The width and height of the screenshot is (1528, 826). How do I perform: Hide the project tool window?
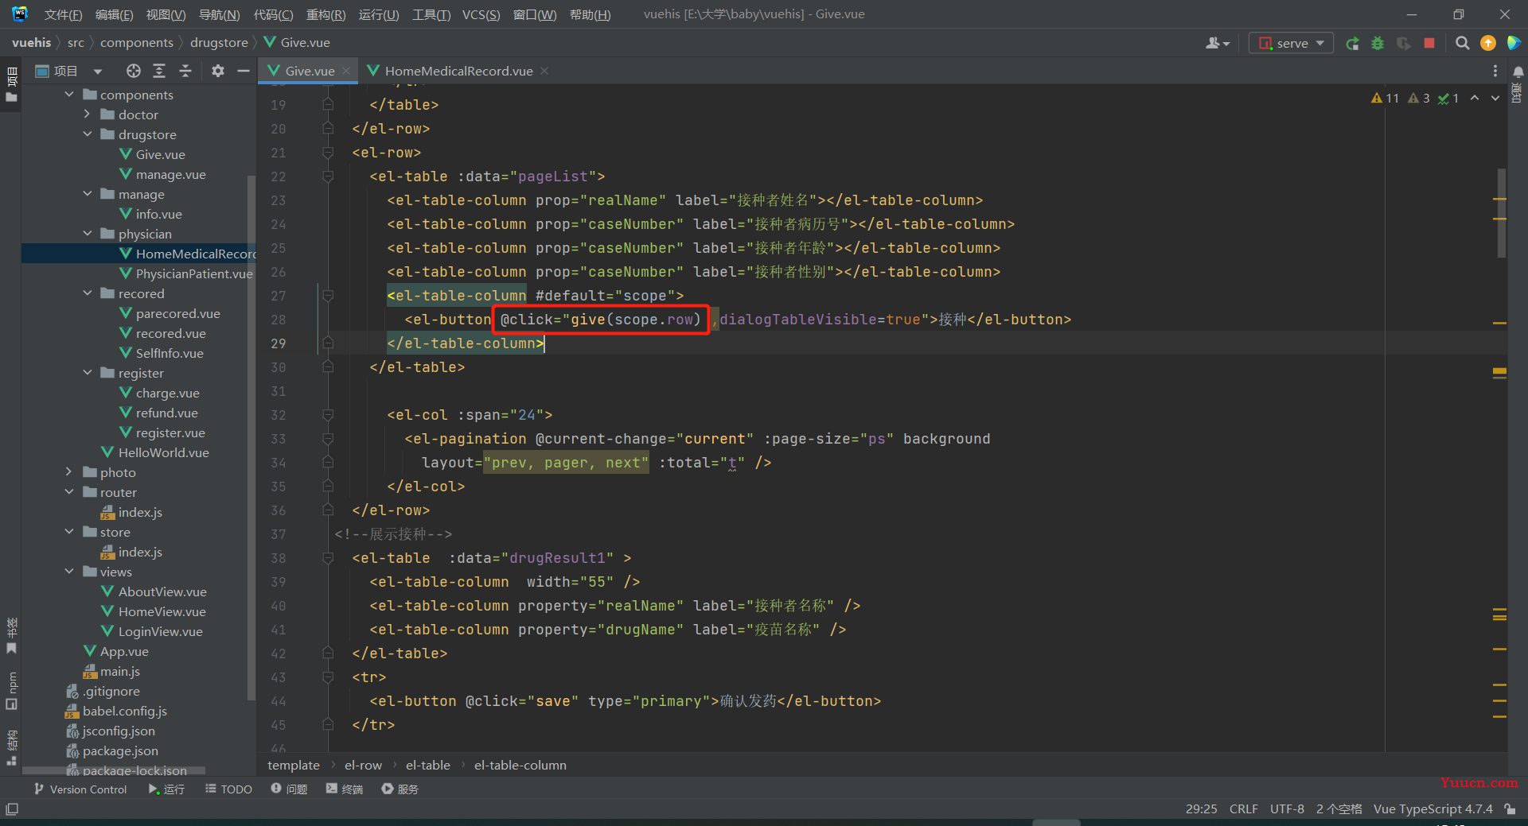[244, 71]
